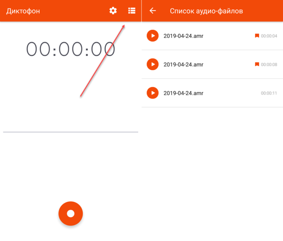283x241 pixels.
Task: Start recording with the round record button
Action: point(71,213)
